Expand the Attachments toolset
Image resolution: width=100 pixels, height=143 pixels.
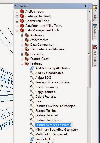click(22, 40)
